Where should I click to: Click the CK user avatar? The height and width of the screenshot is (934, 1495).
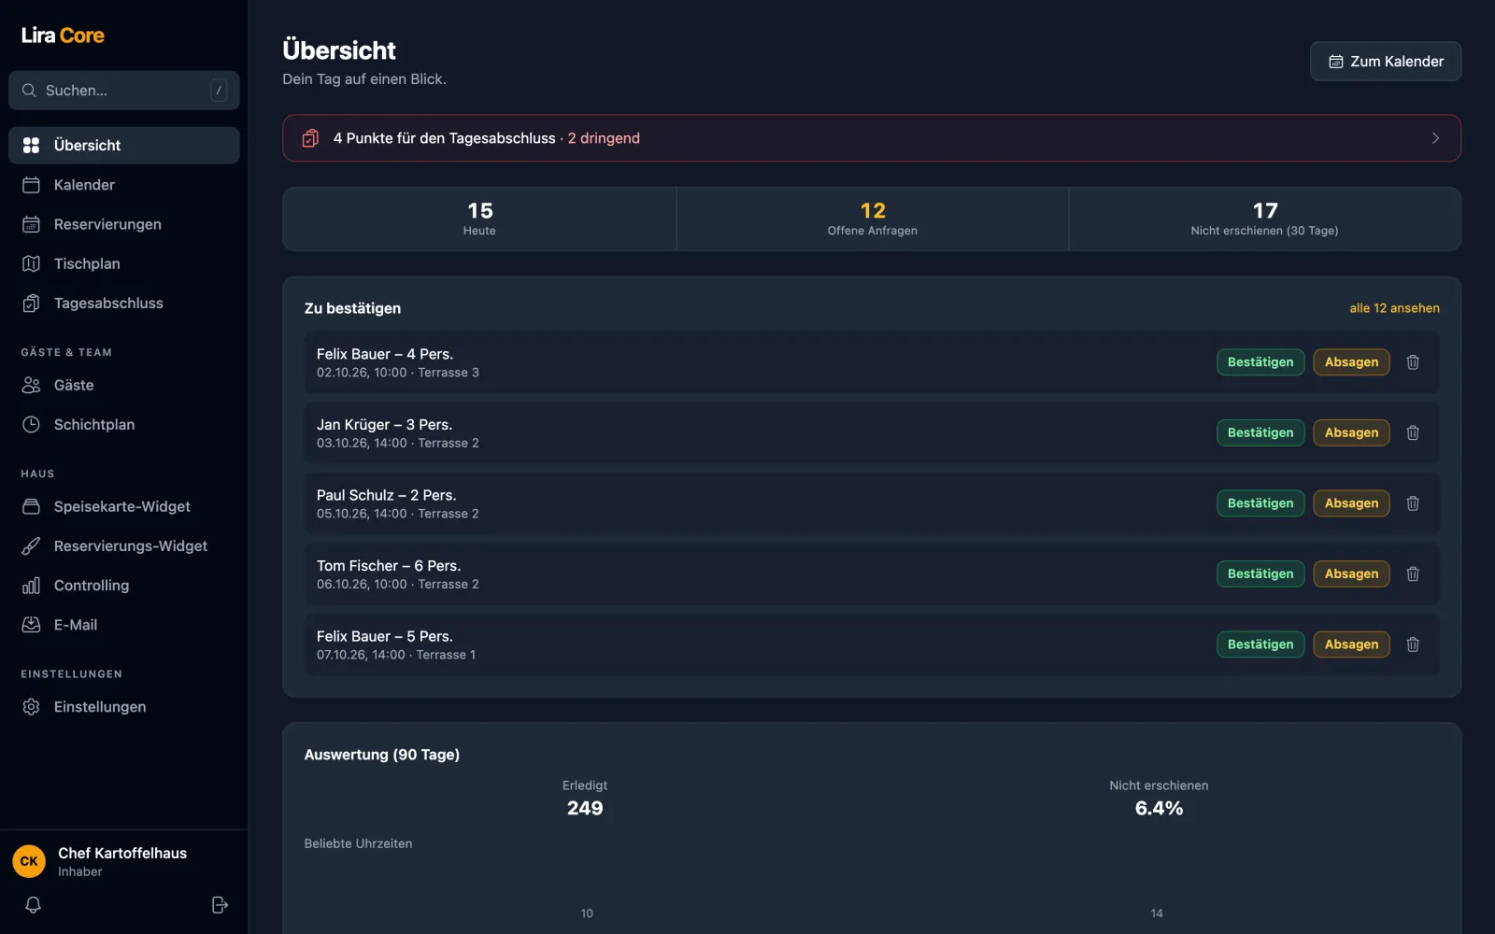[x=29, y=861]
